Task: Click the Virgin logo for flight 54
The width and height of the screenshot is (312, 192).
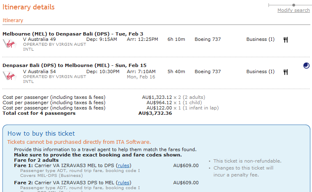Action: [x=9, y=75]
